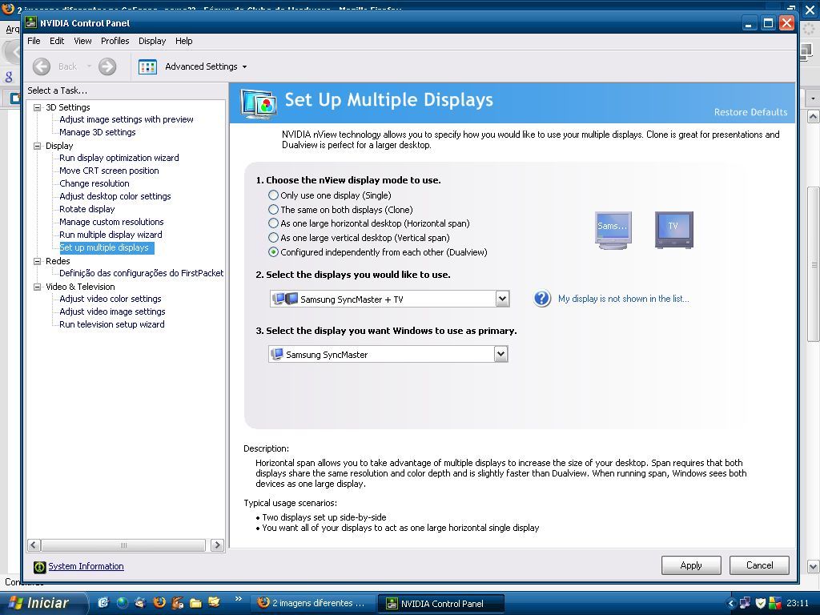Image resolution: width=820 pixels, height=615 pixels.
Task: Switch to Firefox 2 imagens diferentes taskbar button
Action: 313,603
